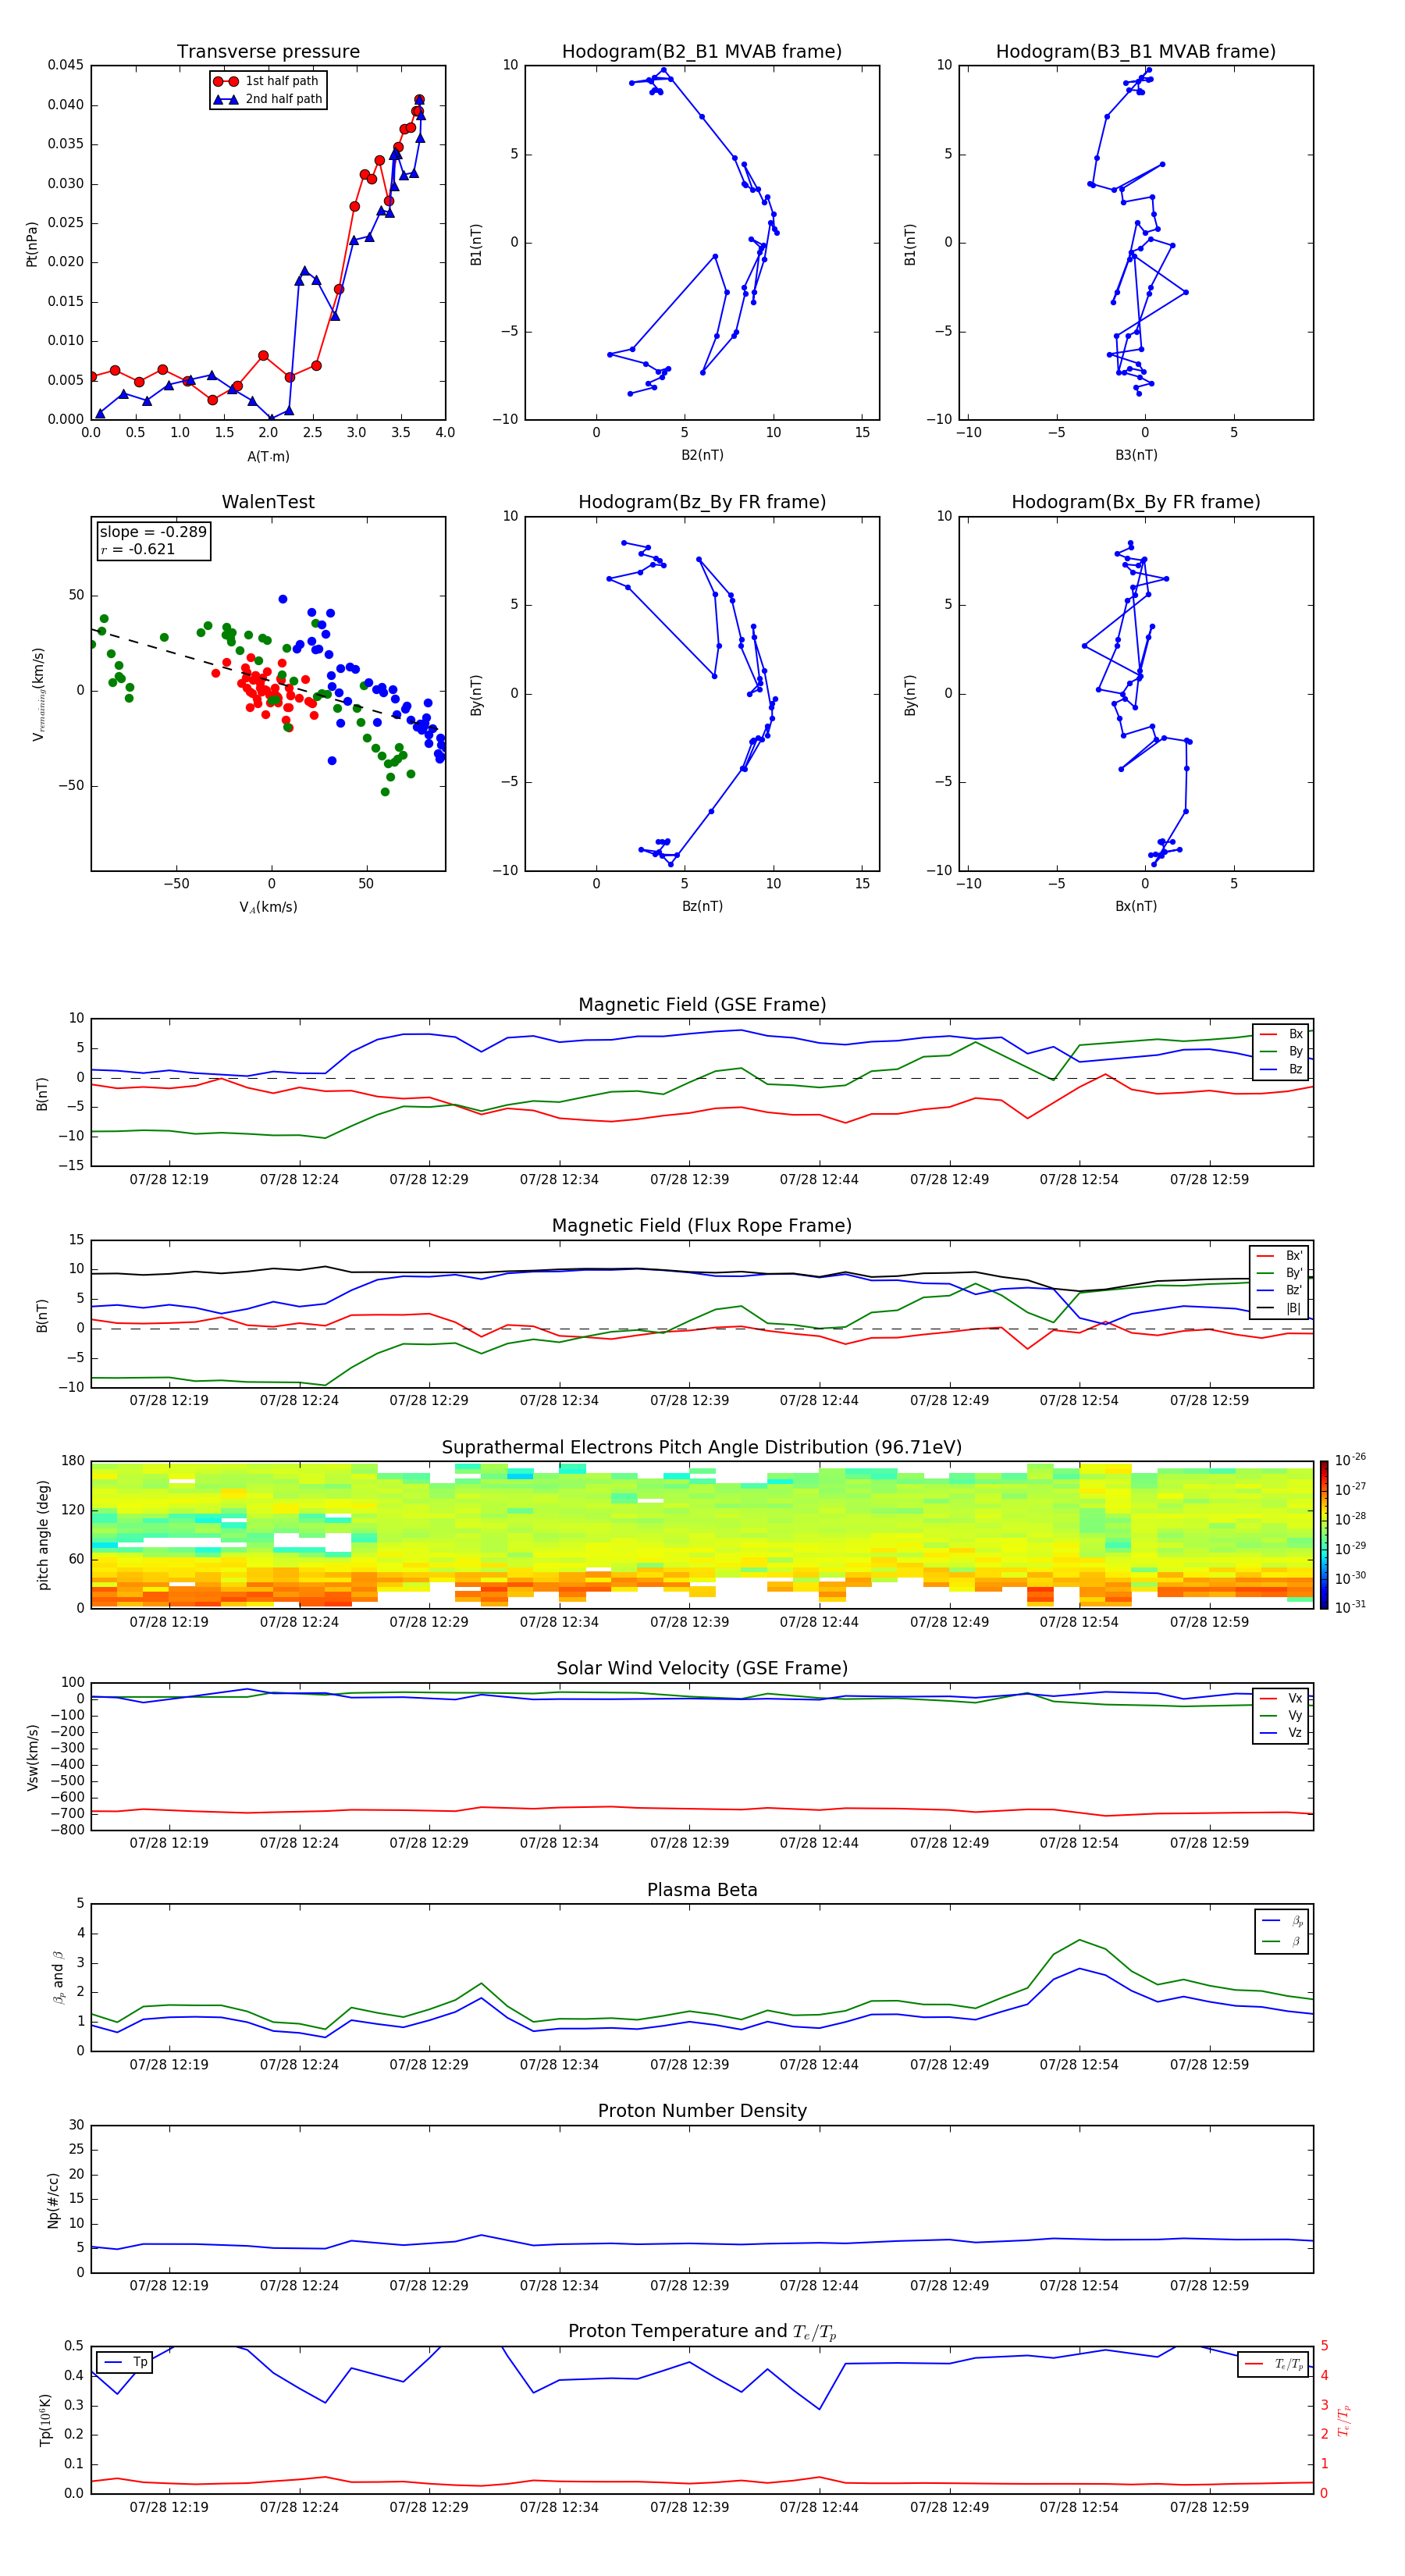Click 'pitch angle (deg)' axis label
Image resolution: width=1405 pixels, height=2576 pixels.
[43, 1535]
